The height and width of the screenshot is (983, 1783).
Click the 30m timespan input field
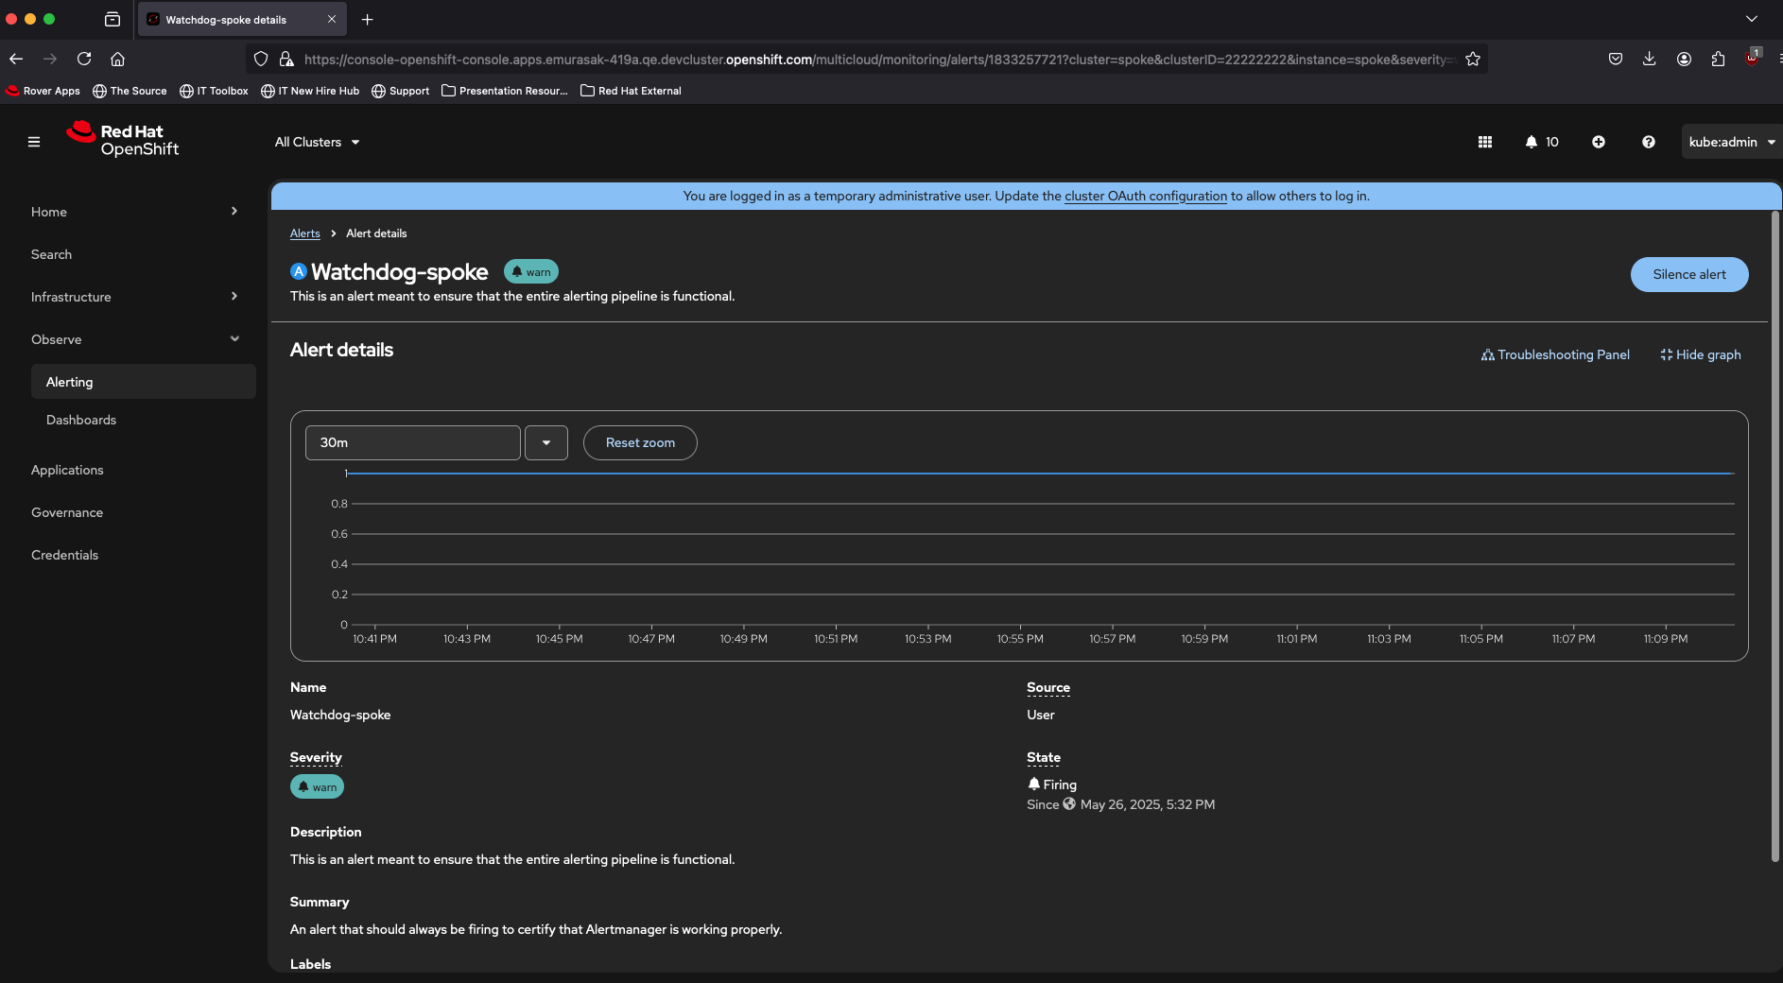412,442
